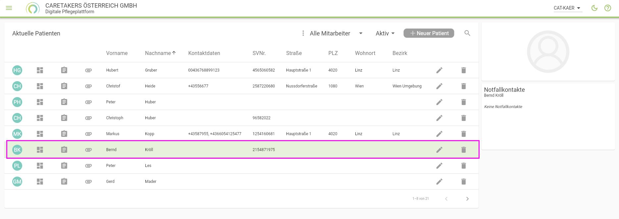Delete patient Gerd Mader via trash icon
The image size is (619, 219).
click(464, 182)
